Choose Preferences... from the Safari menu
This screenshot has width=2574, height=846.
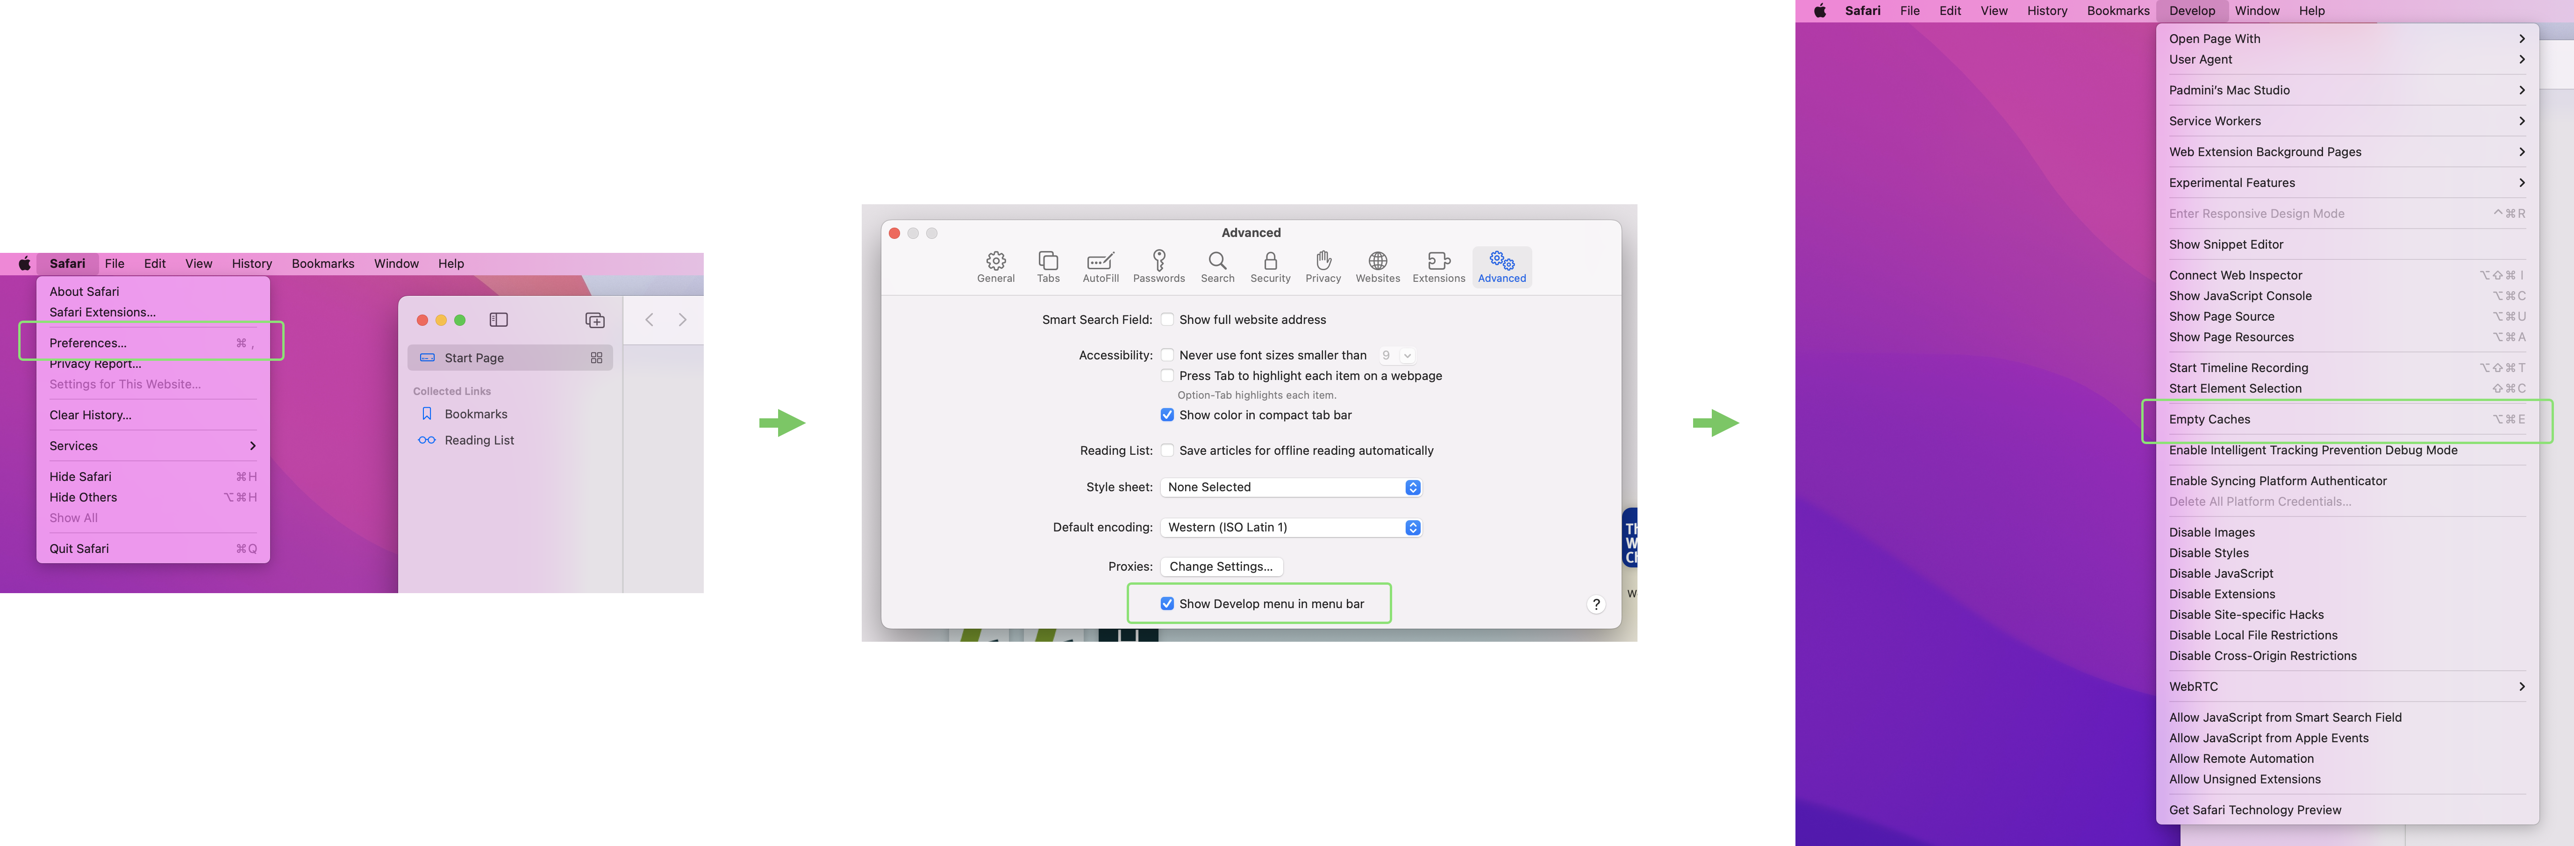pyautogui.click(x=89, y=343)
